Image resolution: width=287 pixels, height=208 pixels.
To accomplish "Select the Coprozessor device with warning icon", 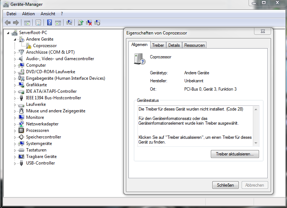I will click(x=45, y=46).
